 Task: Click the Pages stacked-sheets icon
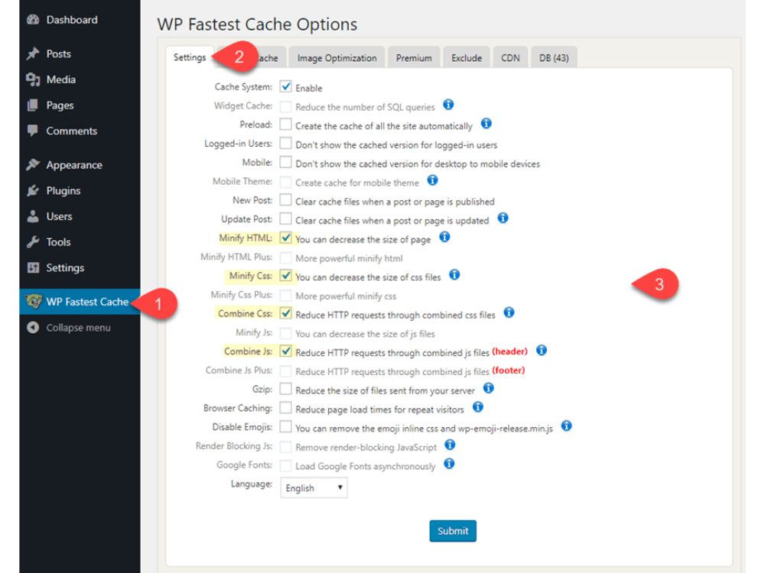33,105
